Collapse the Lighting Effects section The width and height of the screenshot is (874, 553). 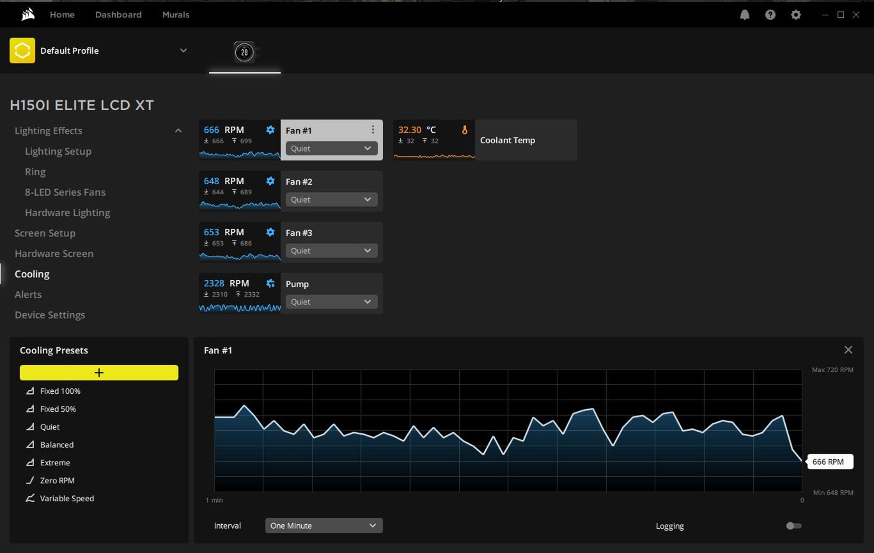(x=178, y=130)
